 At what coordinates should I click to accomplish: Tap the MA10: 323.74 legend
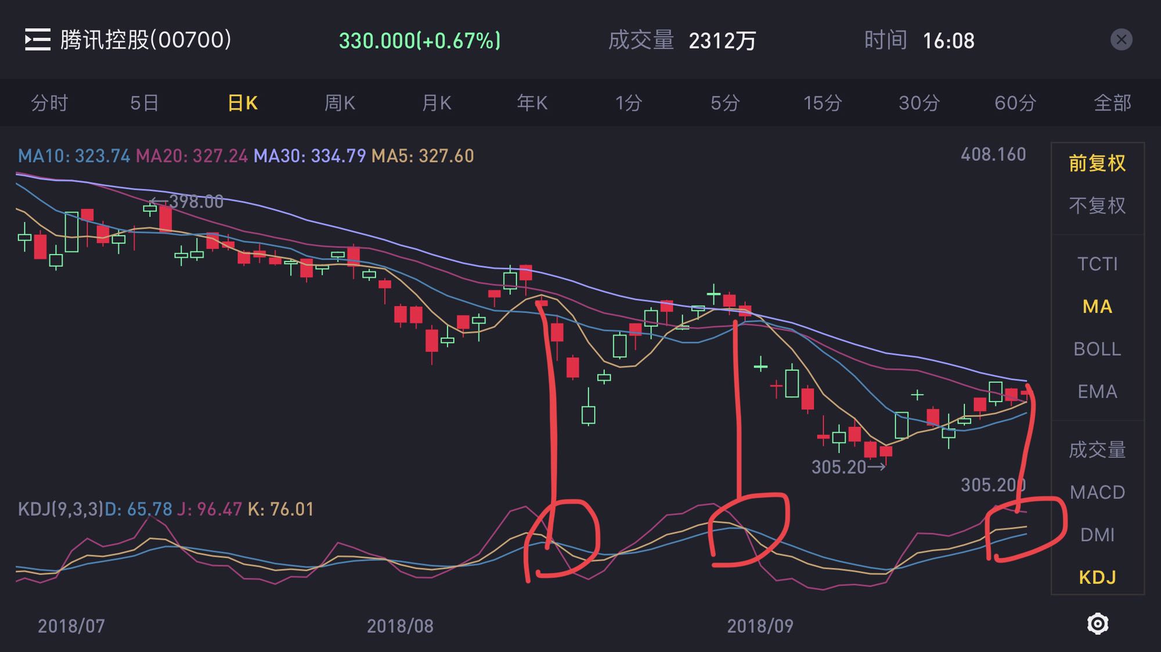coord(74,156)
